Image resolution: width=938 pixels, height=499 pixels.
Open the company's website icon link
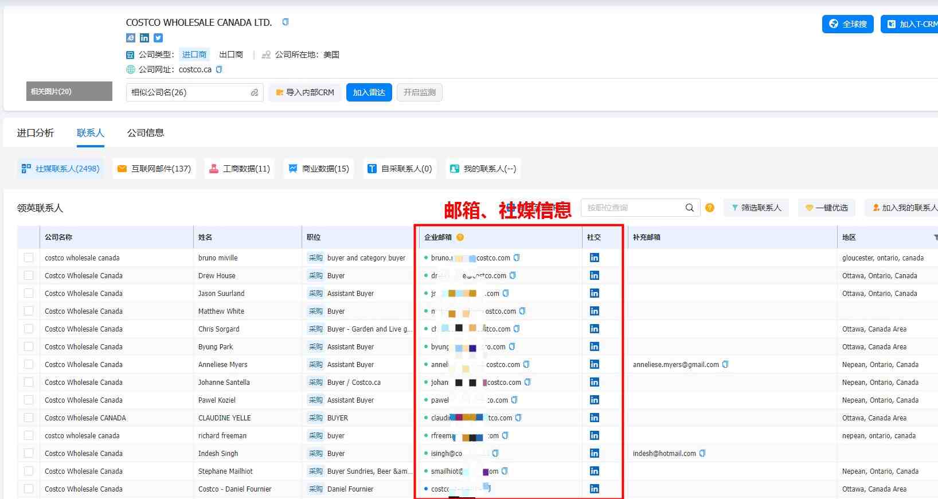pyautogui.click(x=131, y=38)
